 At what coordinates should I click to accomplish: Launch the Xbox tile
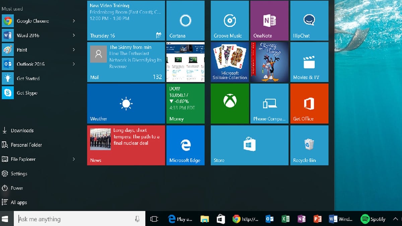pos(229,103)
